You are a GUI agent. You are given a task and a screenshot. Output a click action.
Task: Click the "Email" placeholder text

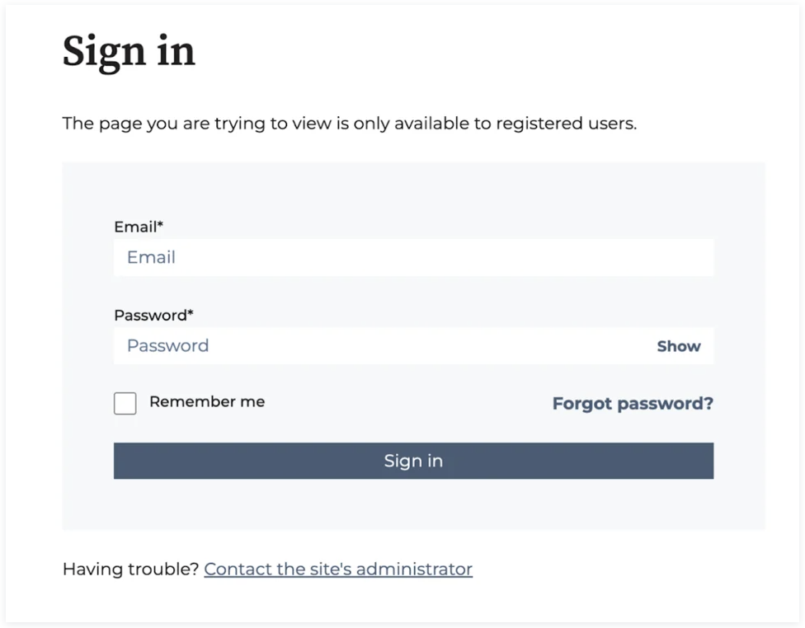coord(151,258)
